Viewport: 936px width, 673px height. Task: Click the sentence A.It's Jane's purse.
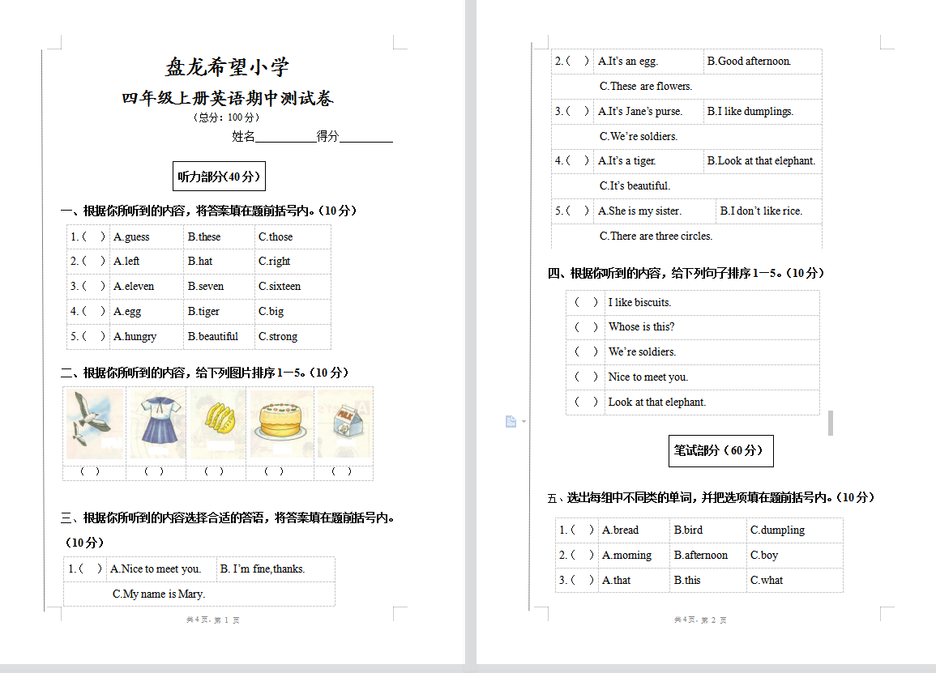point(640,112)
